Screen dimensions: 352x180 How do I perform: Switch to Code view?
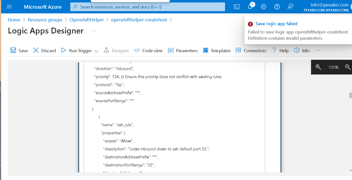[x=148, y=50]
